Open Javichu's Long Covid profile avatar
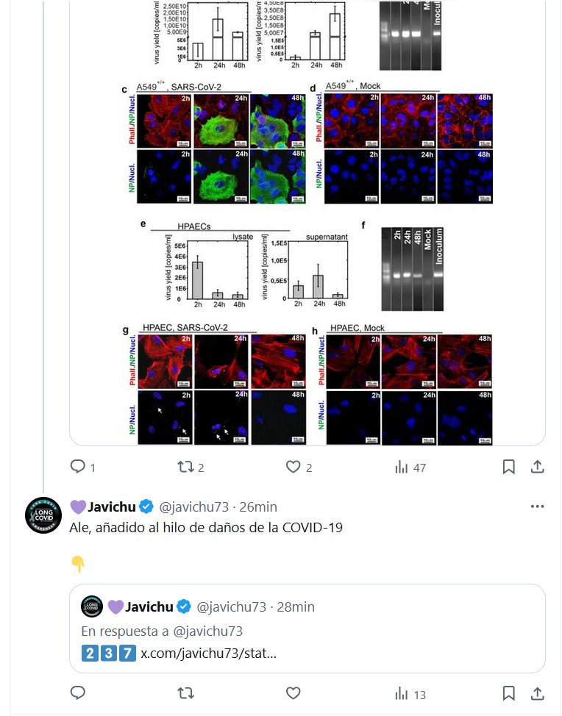562x716 pixels. point(43,515)
